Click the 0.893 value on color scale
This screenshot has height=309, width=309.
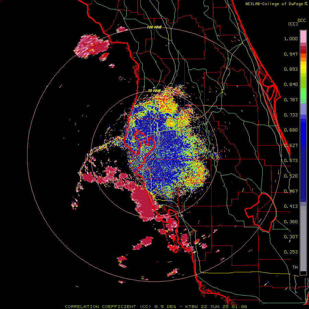291,69
